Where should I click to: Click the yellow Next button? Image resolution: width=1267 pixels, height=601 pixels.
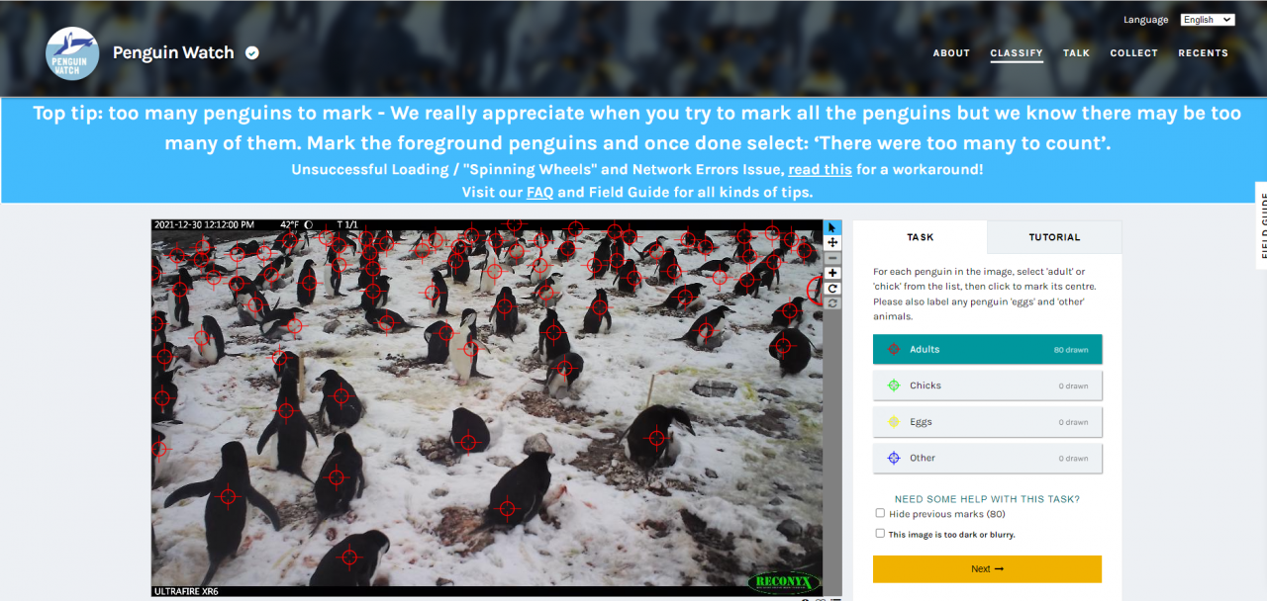pos(987,569)
